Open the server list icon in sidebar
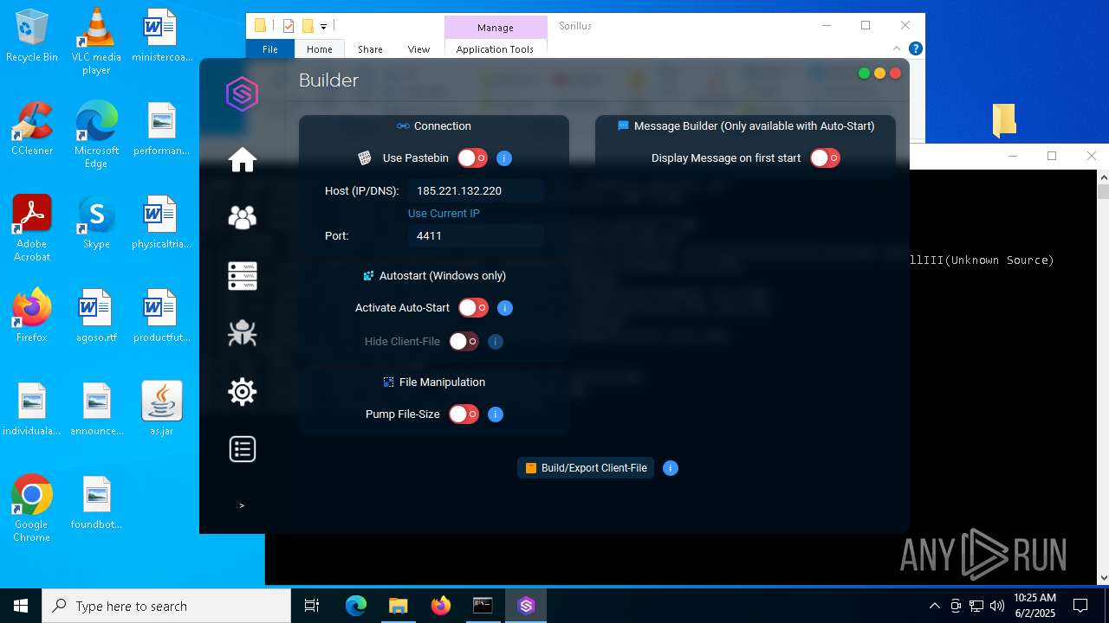Viewport: 1109px width, 623px height. [x=243, y=276]
